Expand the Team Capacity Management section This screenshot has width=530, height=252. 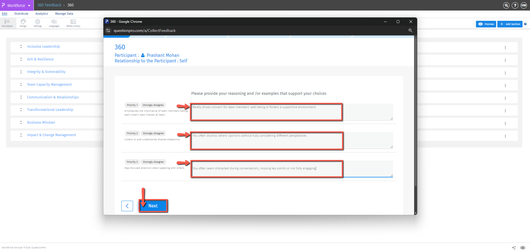[21, 85]
